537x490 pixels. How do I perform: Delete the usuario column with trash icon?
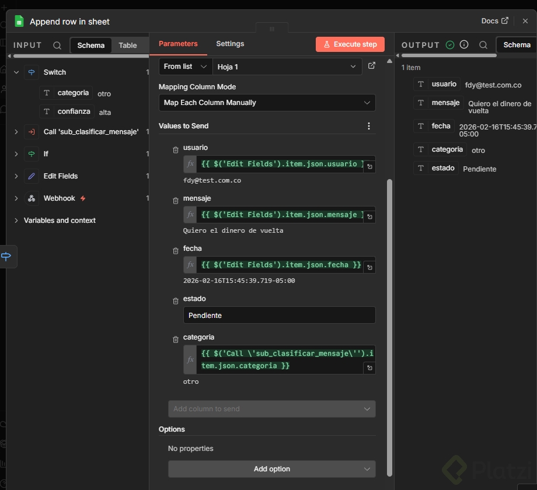coord(176,150)
